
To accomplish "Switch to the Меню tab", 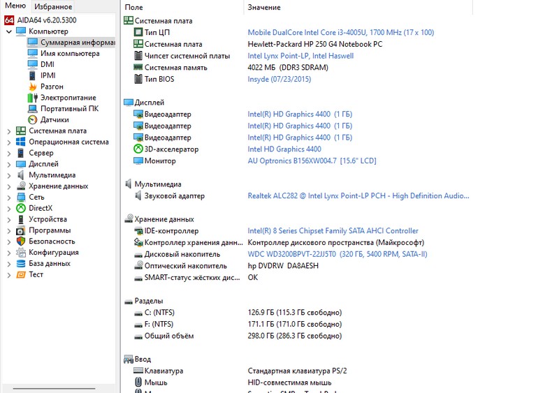I will point(15,6).
